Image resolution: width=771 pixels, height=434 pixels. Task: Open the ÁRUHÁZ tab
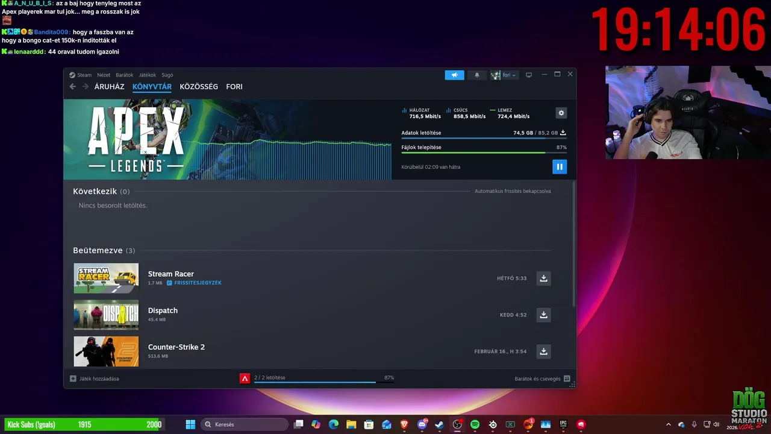pos(109,87)
